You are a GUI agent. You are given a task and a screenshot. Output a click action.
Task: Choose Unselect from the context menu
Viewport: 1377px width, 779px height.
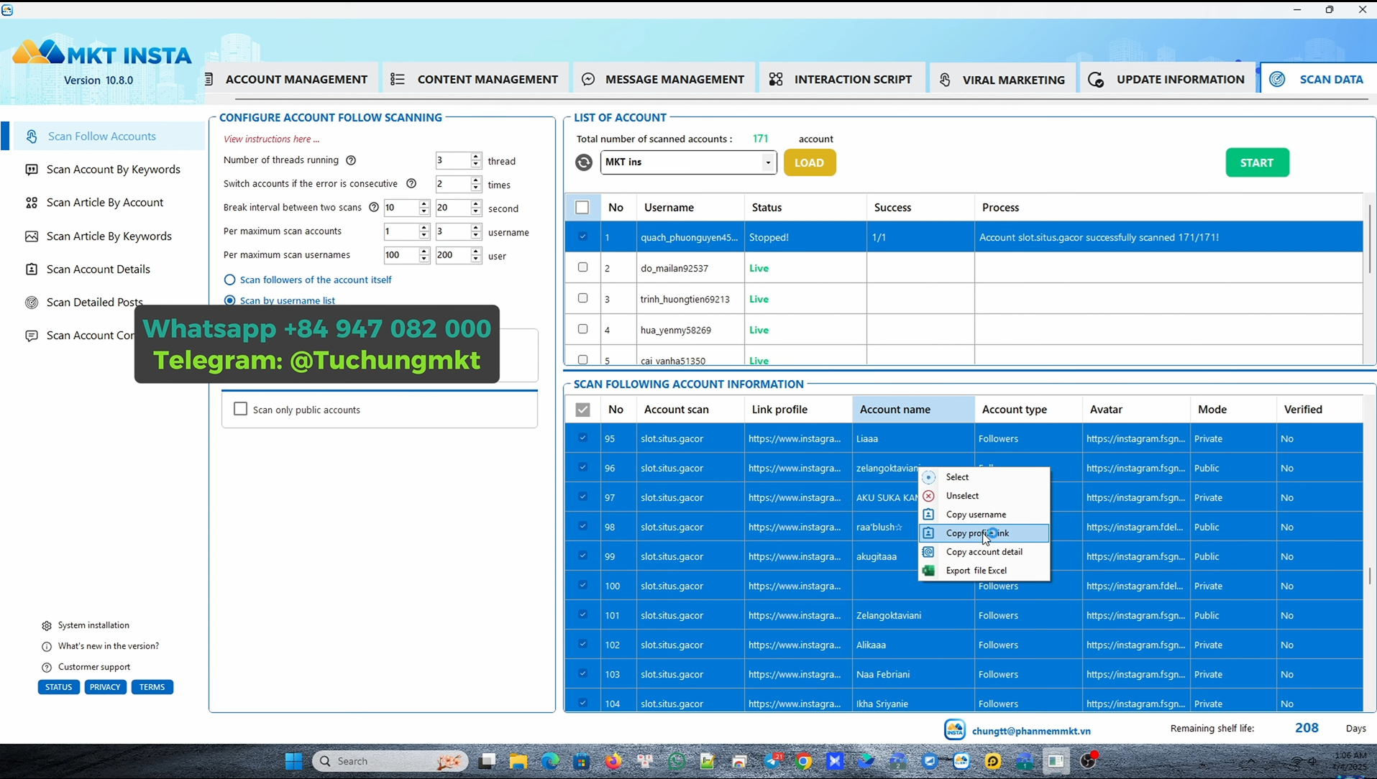point(984,496)
